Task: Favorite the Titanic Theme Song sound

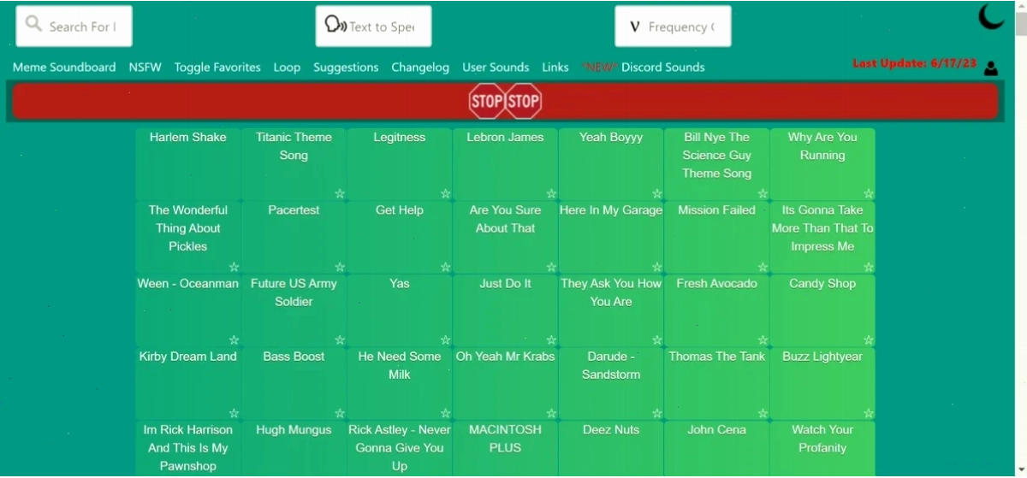Action: tap(340, 194)
